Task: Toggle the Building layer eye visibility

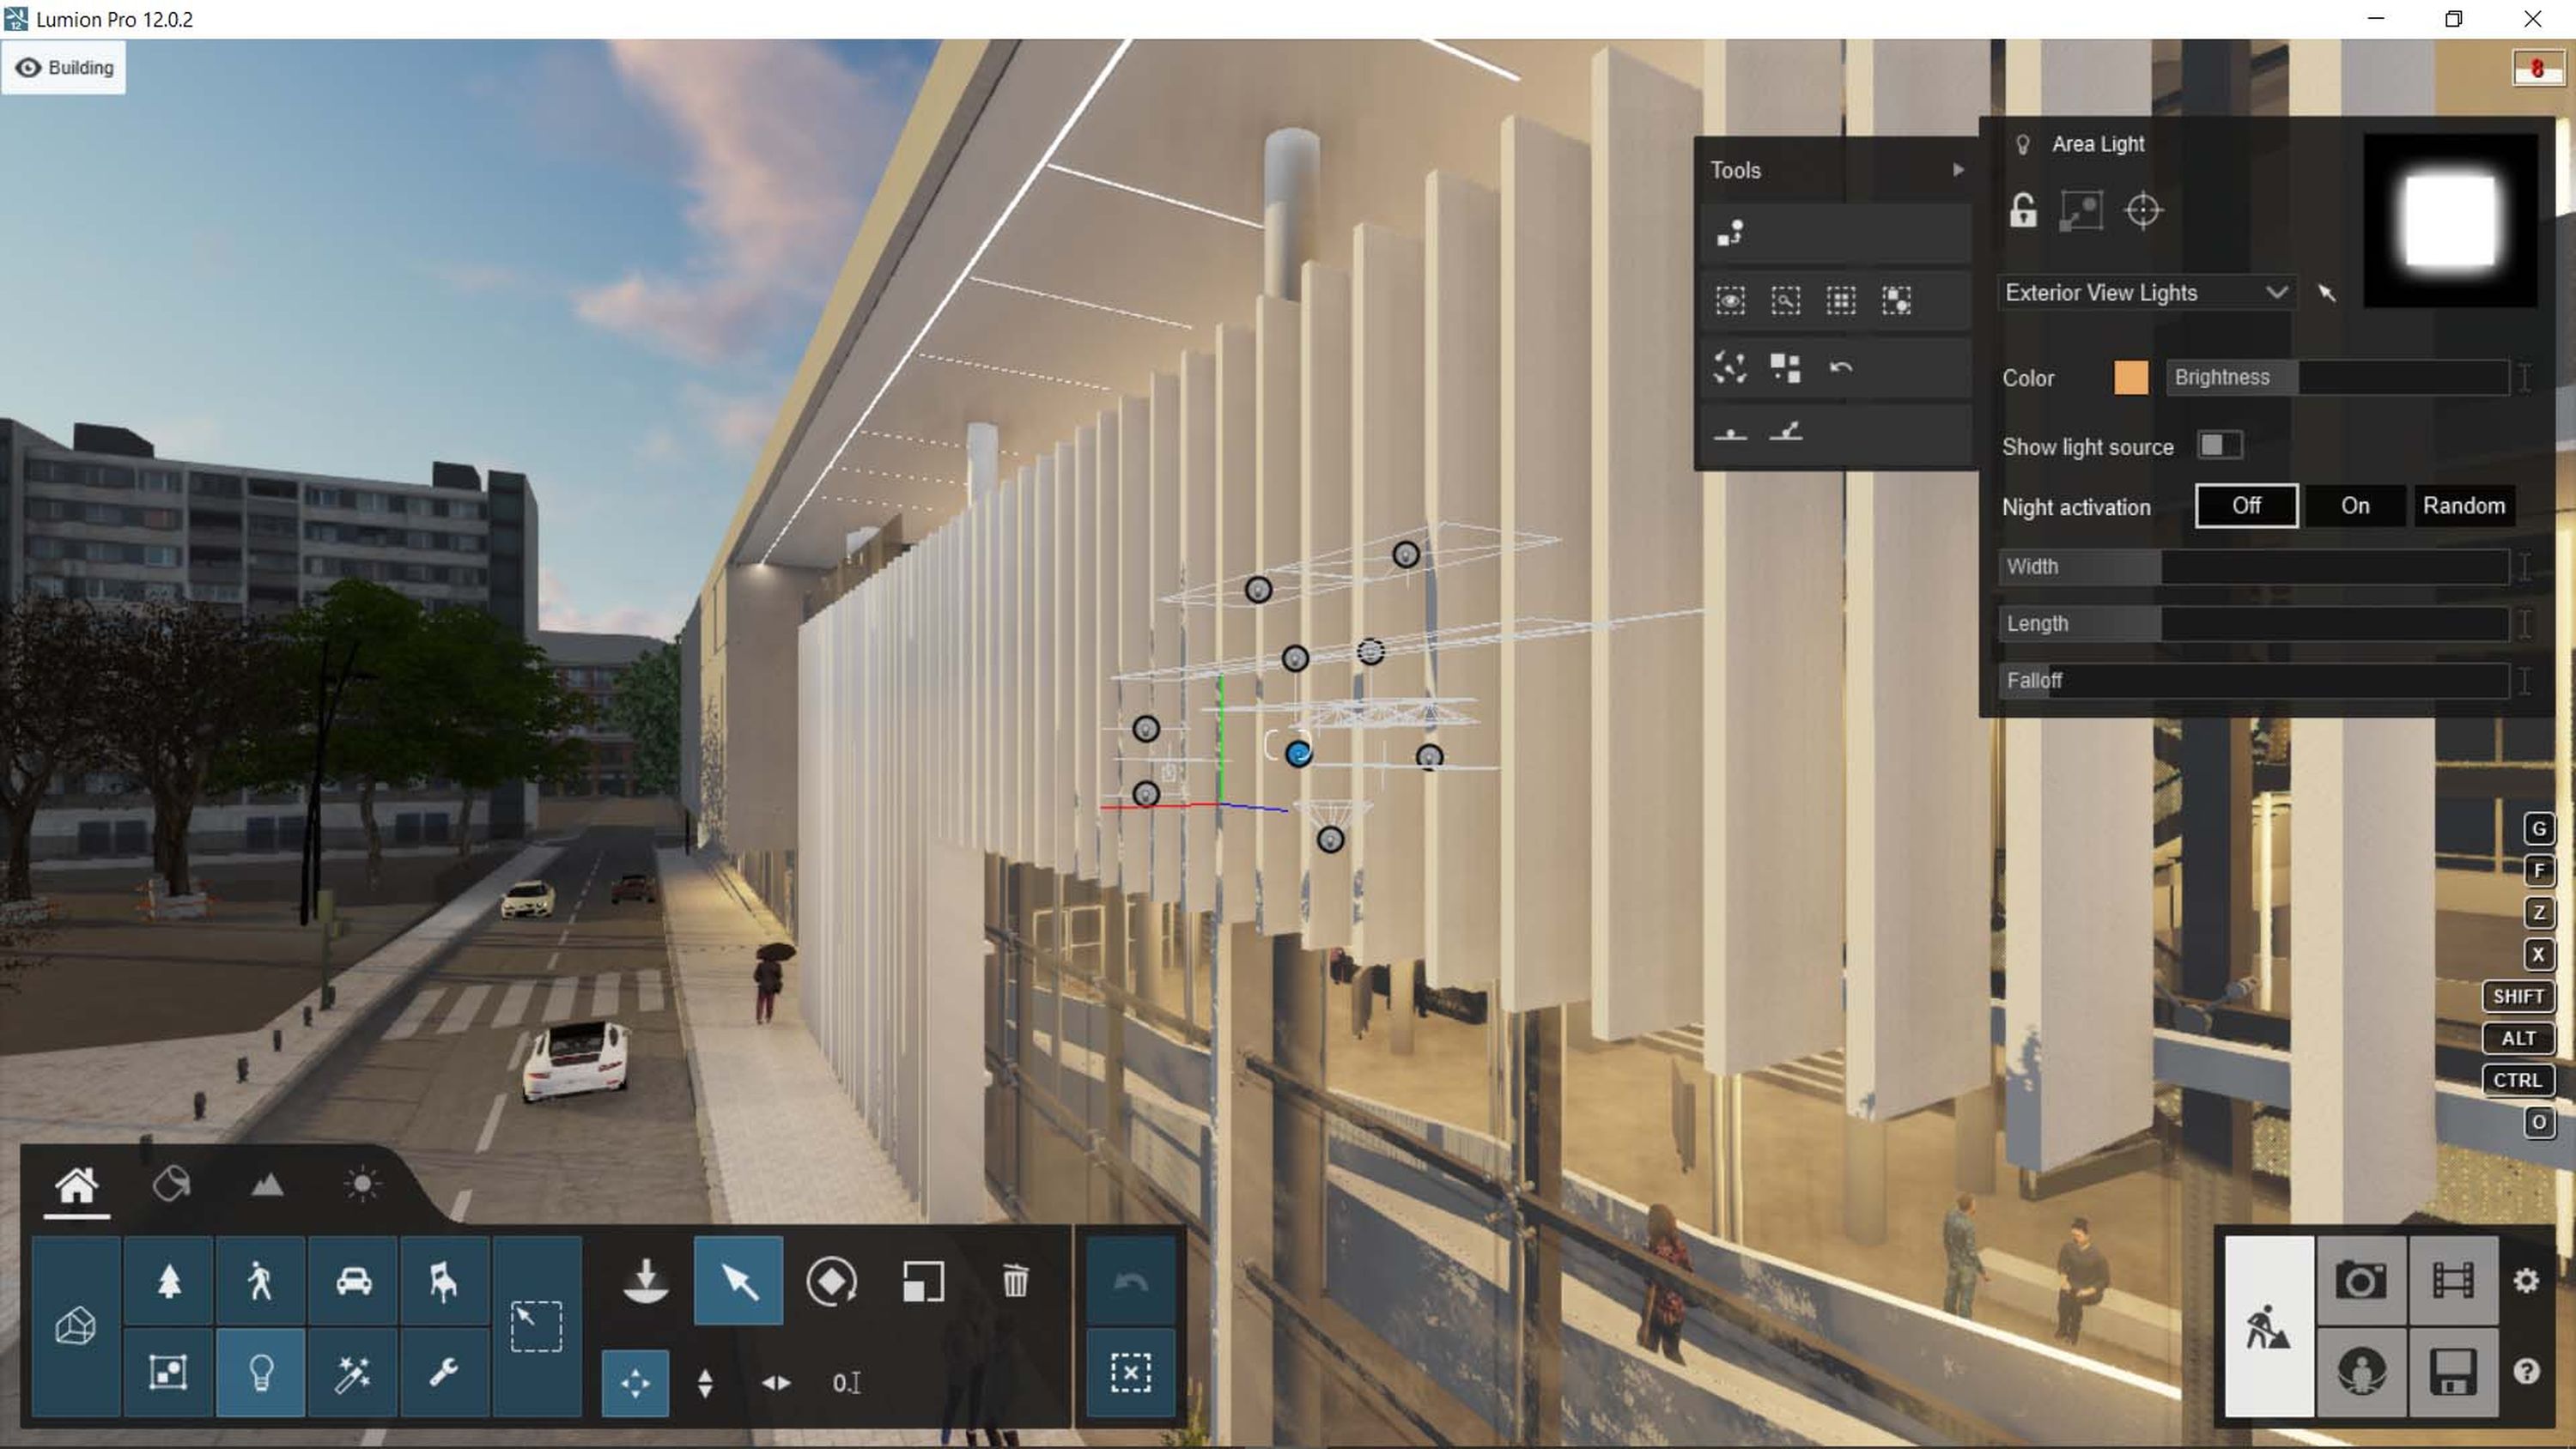Action: (x=28, y=67)
